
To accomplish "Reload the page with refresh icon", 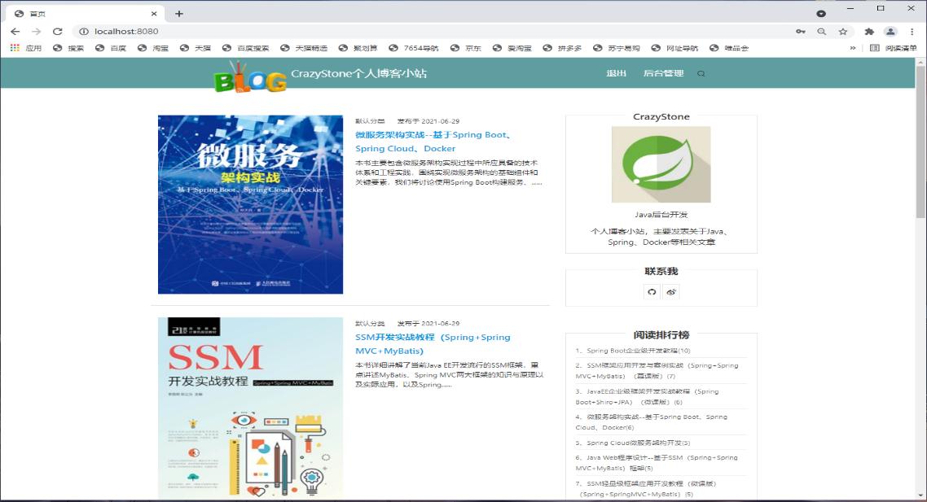I will click(57, 32).
